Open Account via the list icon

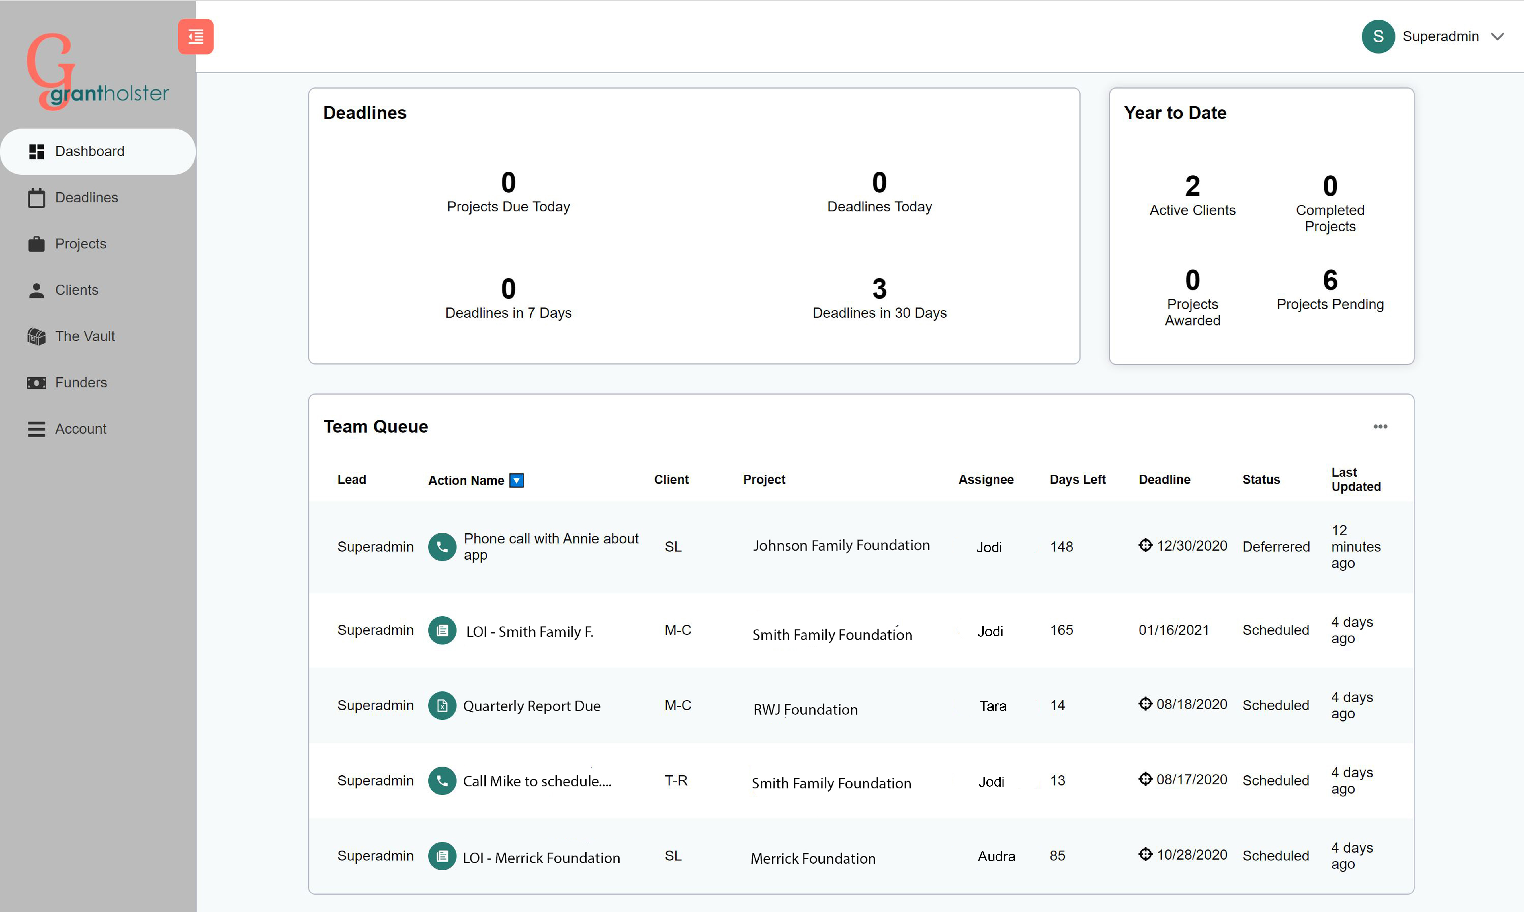tap(36, 428)
